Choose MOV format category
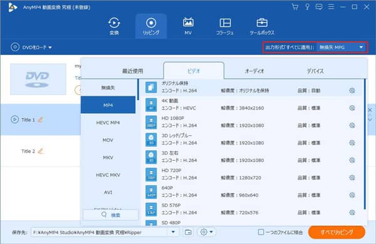 108,140
